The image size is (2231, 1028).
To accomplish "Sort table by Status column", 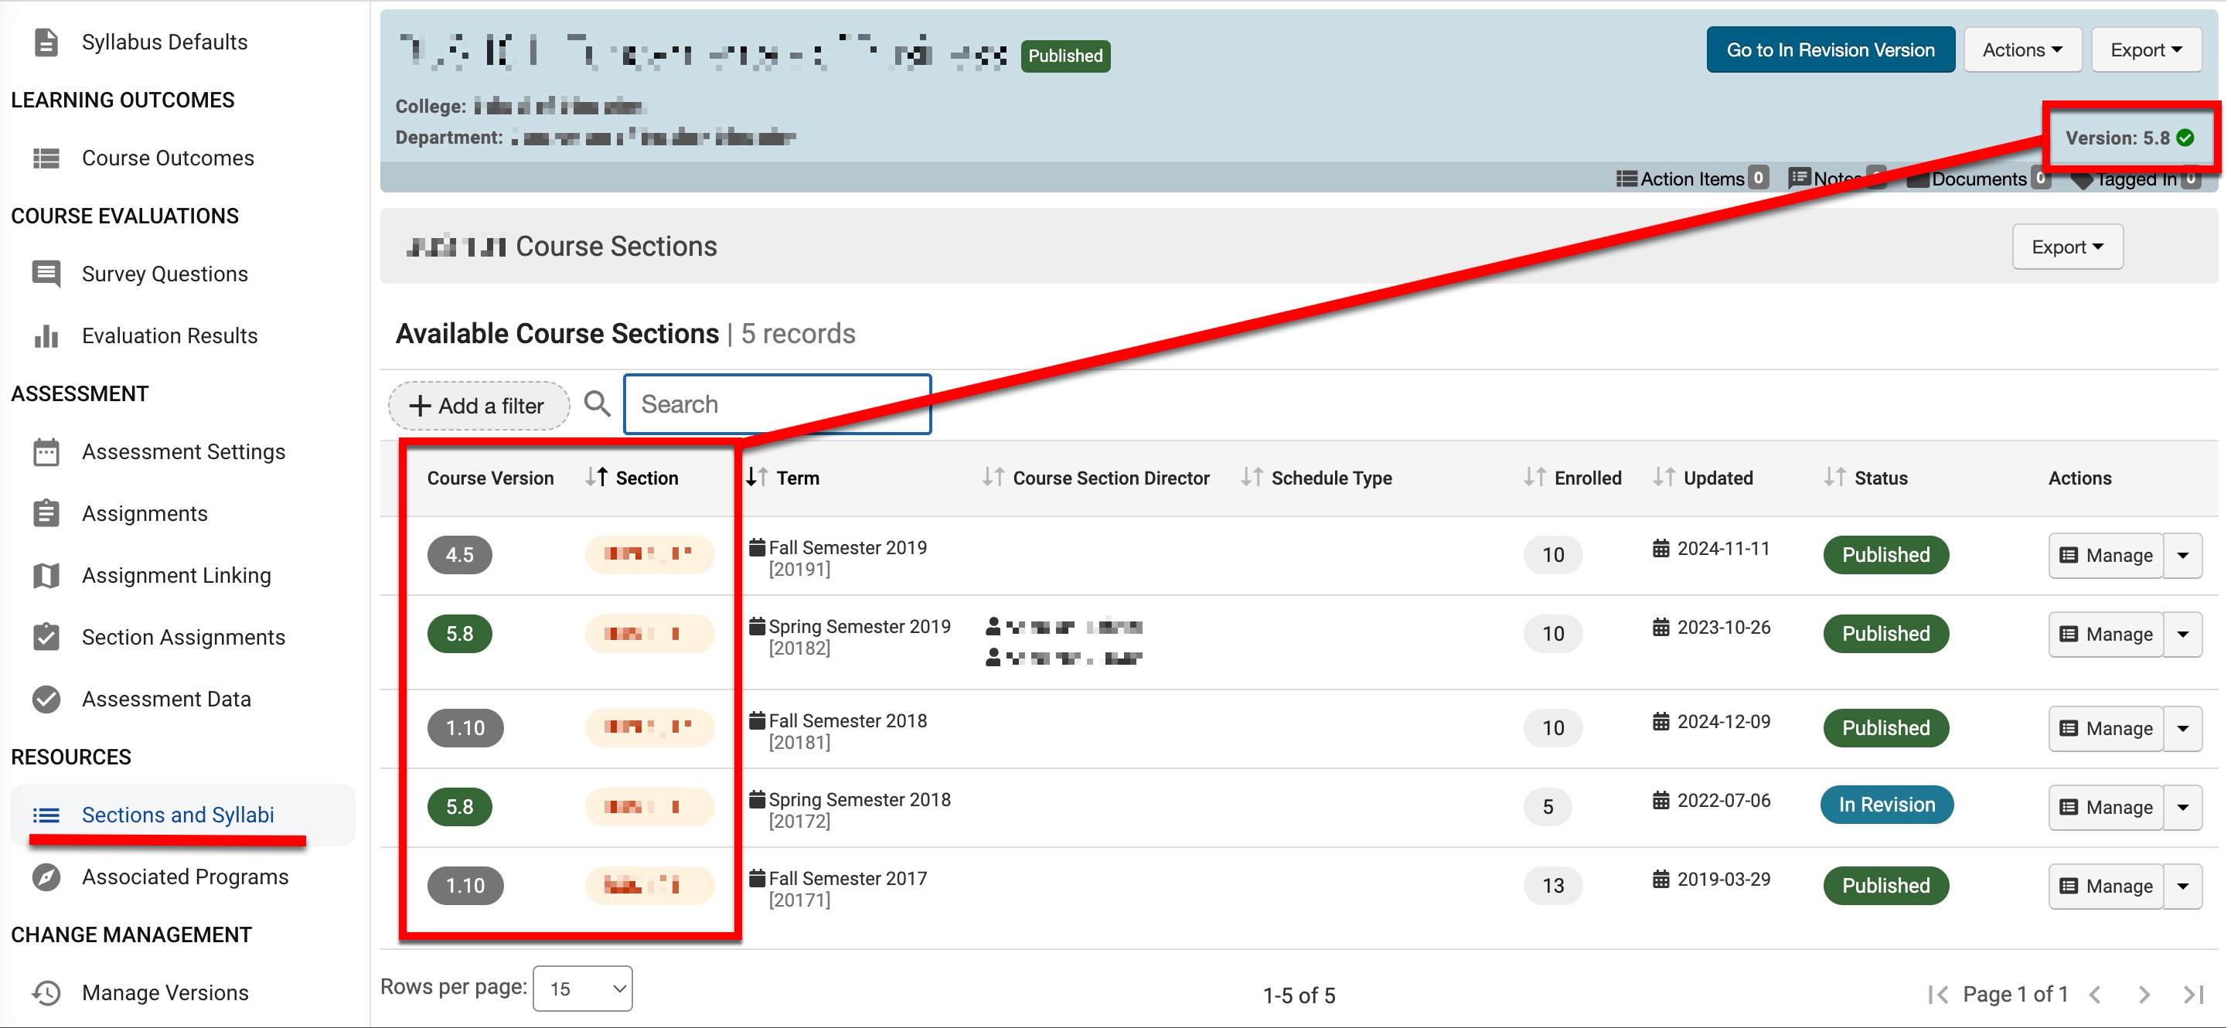I will click(1879, 478).
